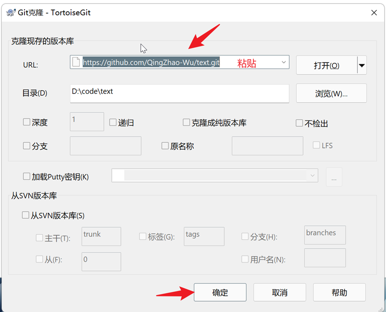Viewport: 386px width, 312px height.
Task: Open the 打开(O) button's dropdown arrow
Action: tap(361, 65)
